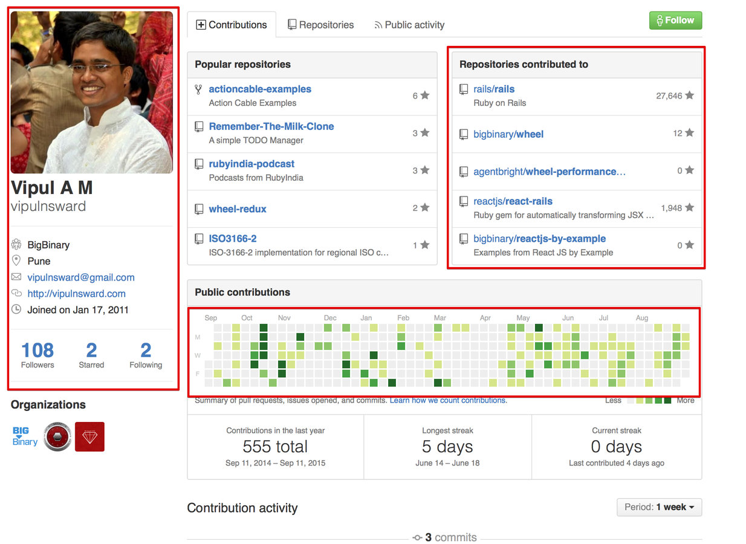746x544 pixels.
Task: Click the vipulnsward@gmail.com email link
Action: (81, 277)
